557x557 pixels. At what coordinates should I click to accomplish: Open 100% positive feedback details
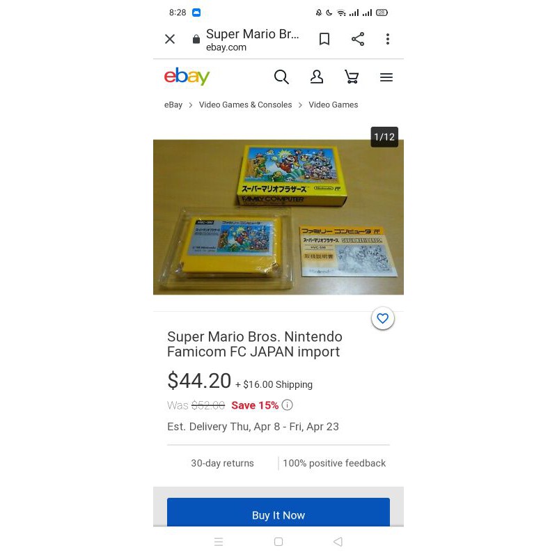[334, 463]
